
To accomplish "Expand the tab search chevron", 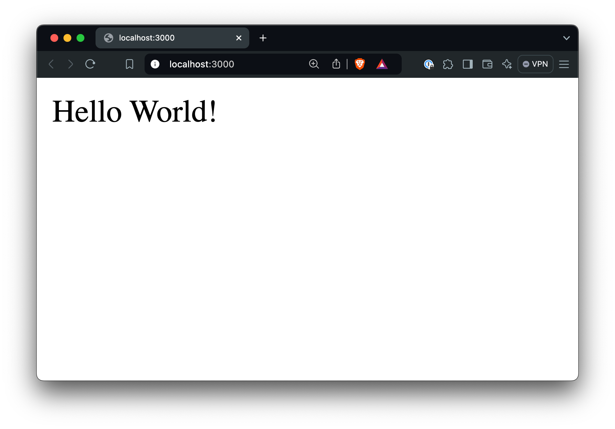I will 567,38.
